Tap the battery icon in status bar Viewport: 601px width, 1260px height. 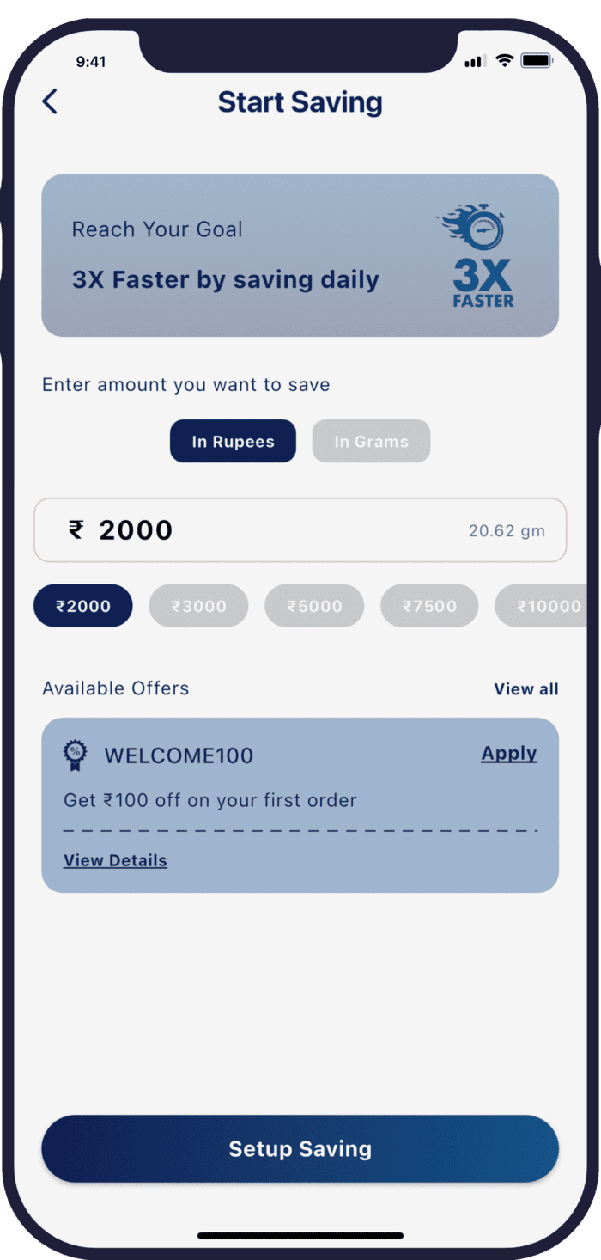point(537,61)
